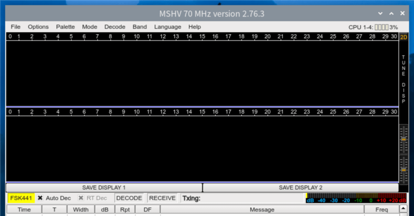Click the Width column header
This screenshot has width=414, height=216.
[81, 210]
